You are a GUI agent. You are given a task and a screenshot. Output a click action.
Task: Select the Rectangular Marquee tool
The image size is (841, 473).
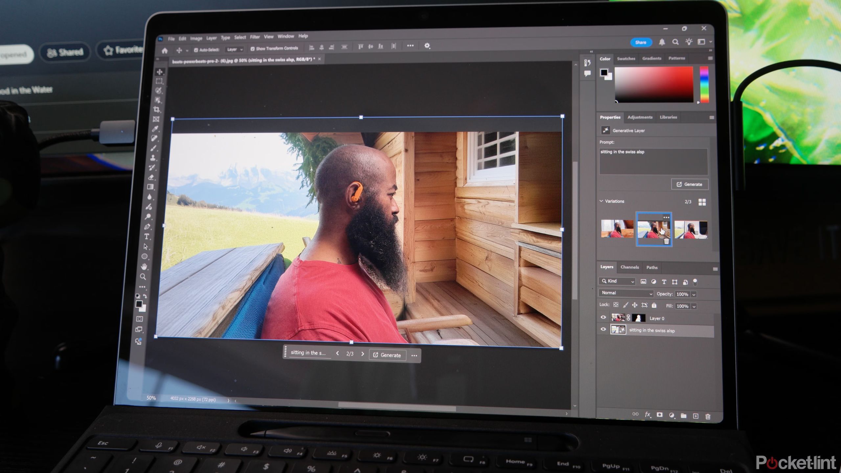[x=159, y=81]
